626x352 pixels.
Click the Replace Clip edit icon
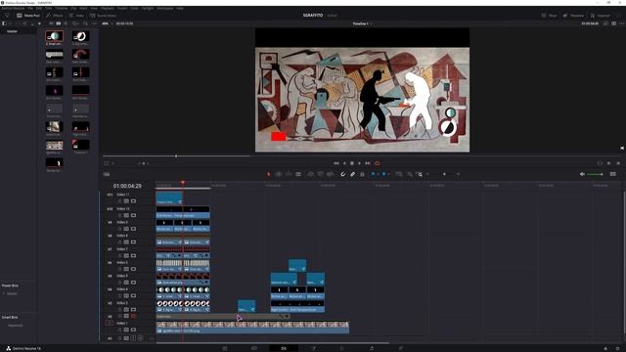pyautogui.click(x=331, y=174)
